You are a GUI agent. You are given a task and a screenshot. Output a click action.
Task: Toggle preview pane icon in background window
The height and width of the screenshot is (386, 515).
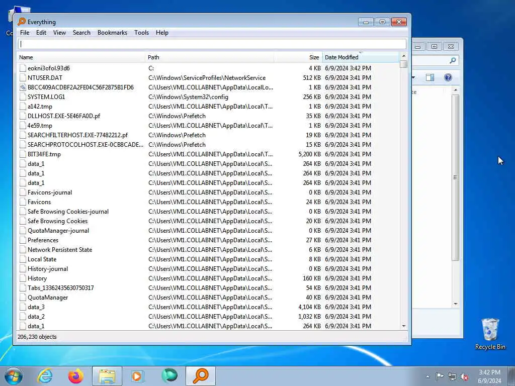coord(430,77)
